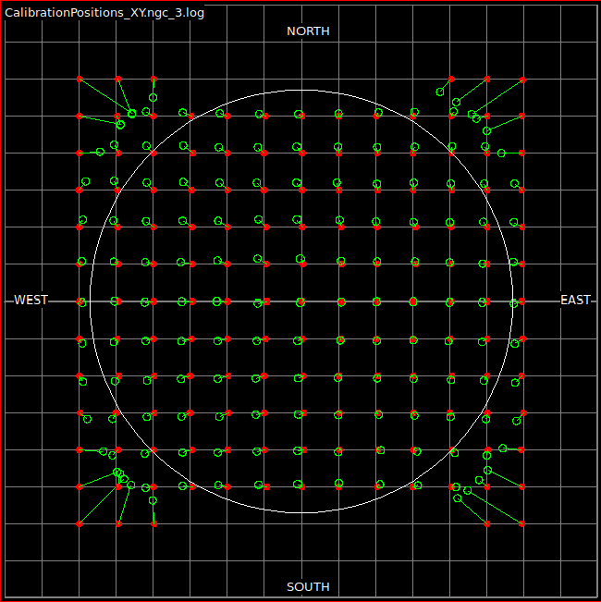This screenshot has width=601, height=602.
Task: Select westernmost red point on the horizontal axis
Action: click(x=80, y=301)
